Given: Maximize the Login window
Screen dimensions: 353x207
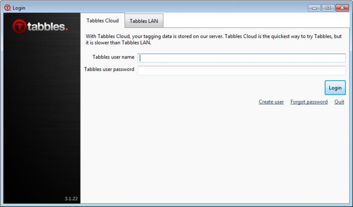Looking at the screenshot, I should tap(328, 8).
